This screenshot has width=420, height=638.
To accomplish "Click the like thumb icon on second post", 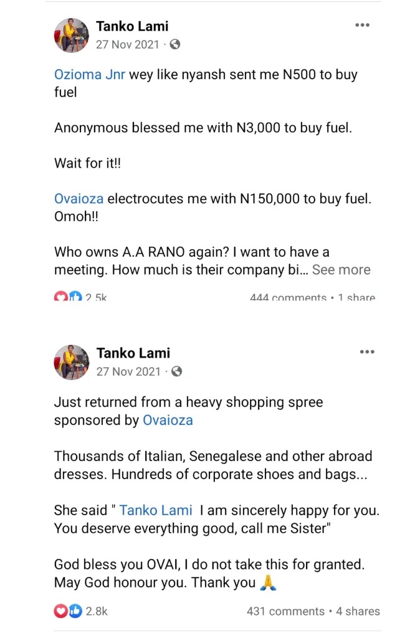I will pyautogui.click(x=75, y=611).
